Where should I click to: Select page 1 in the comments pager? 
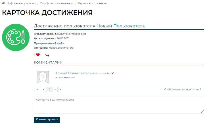[49, 90]
